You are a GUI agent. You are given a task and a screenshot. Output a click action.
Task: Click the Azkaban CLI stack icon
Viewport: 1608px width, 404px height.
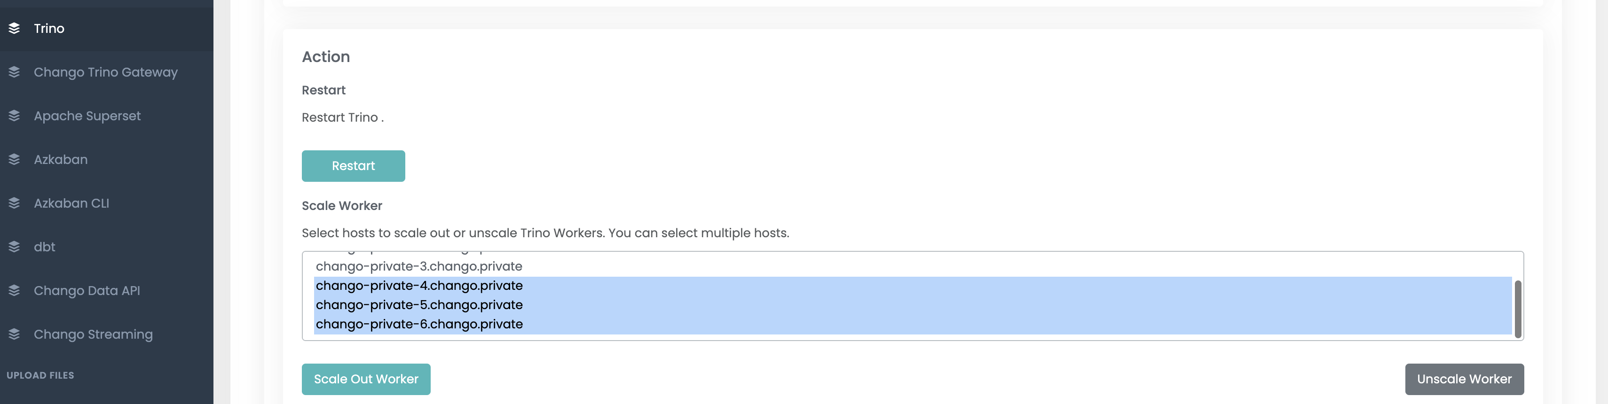15,203
